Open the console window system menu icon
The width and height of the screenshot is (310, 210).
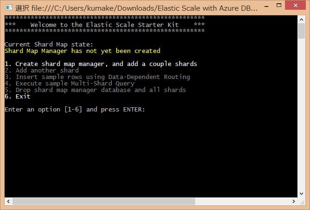point(9,8)
